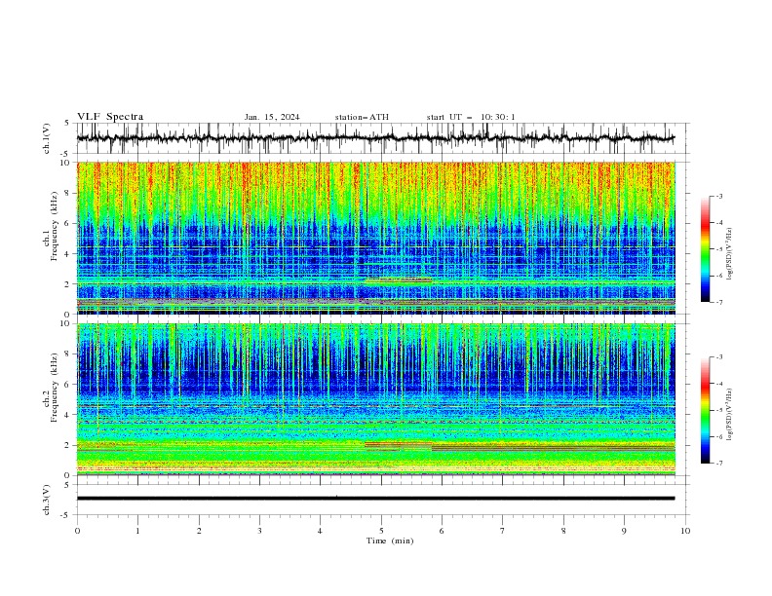This screenshot has height=596, width=772.
Task: Click time axis tick label "5"
Action: pyautogui.click(x=381, y=531)
